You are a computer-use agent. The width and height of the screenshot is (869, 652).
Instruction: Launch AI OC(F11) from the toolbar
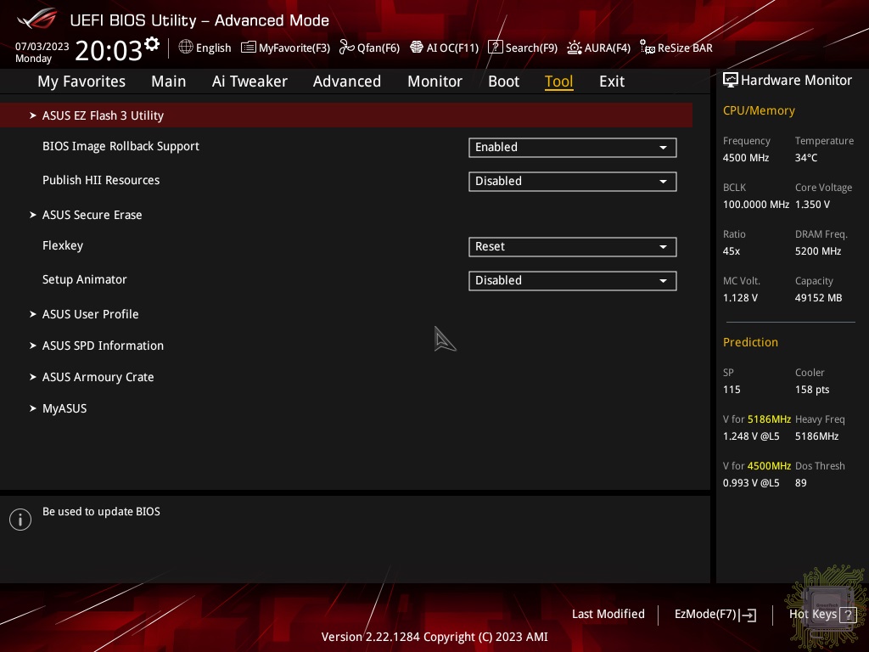444,48
